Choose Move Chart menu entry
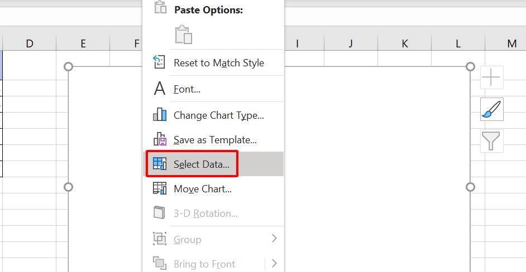The image size is (526, 272). coord(202,189)
